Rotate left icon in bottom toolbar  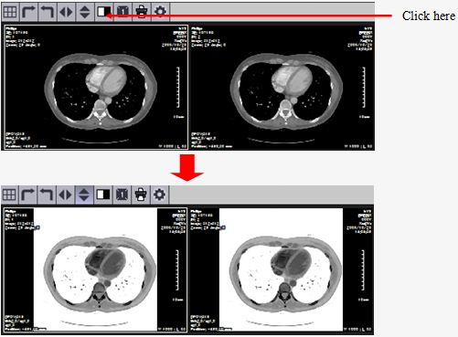tap(47, 195)
